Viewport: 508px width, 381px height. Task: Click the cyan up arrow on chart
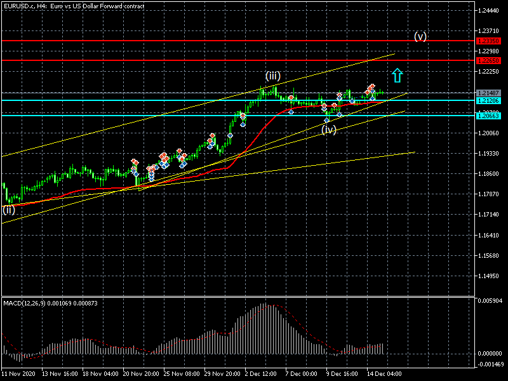tap(397, 76)
